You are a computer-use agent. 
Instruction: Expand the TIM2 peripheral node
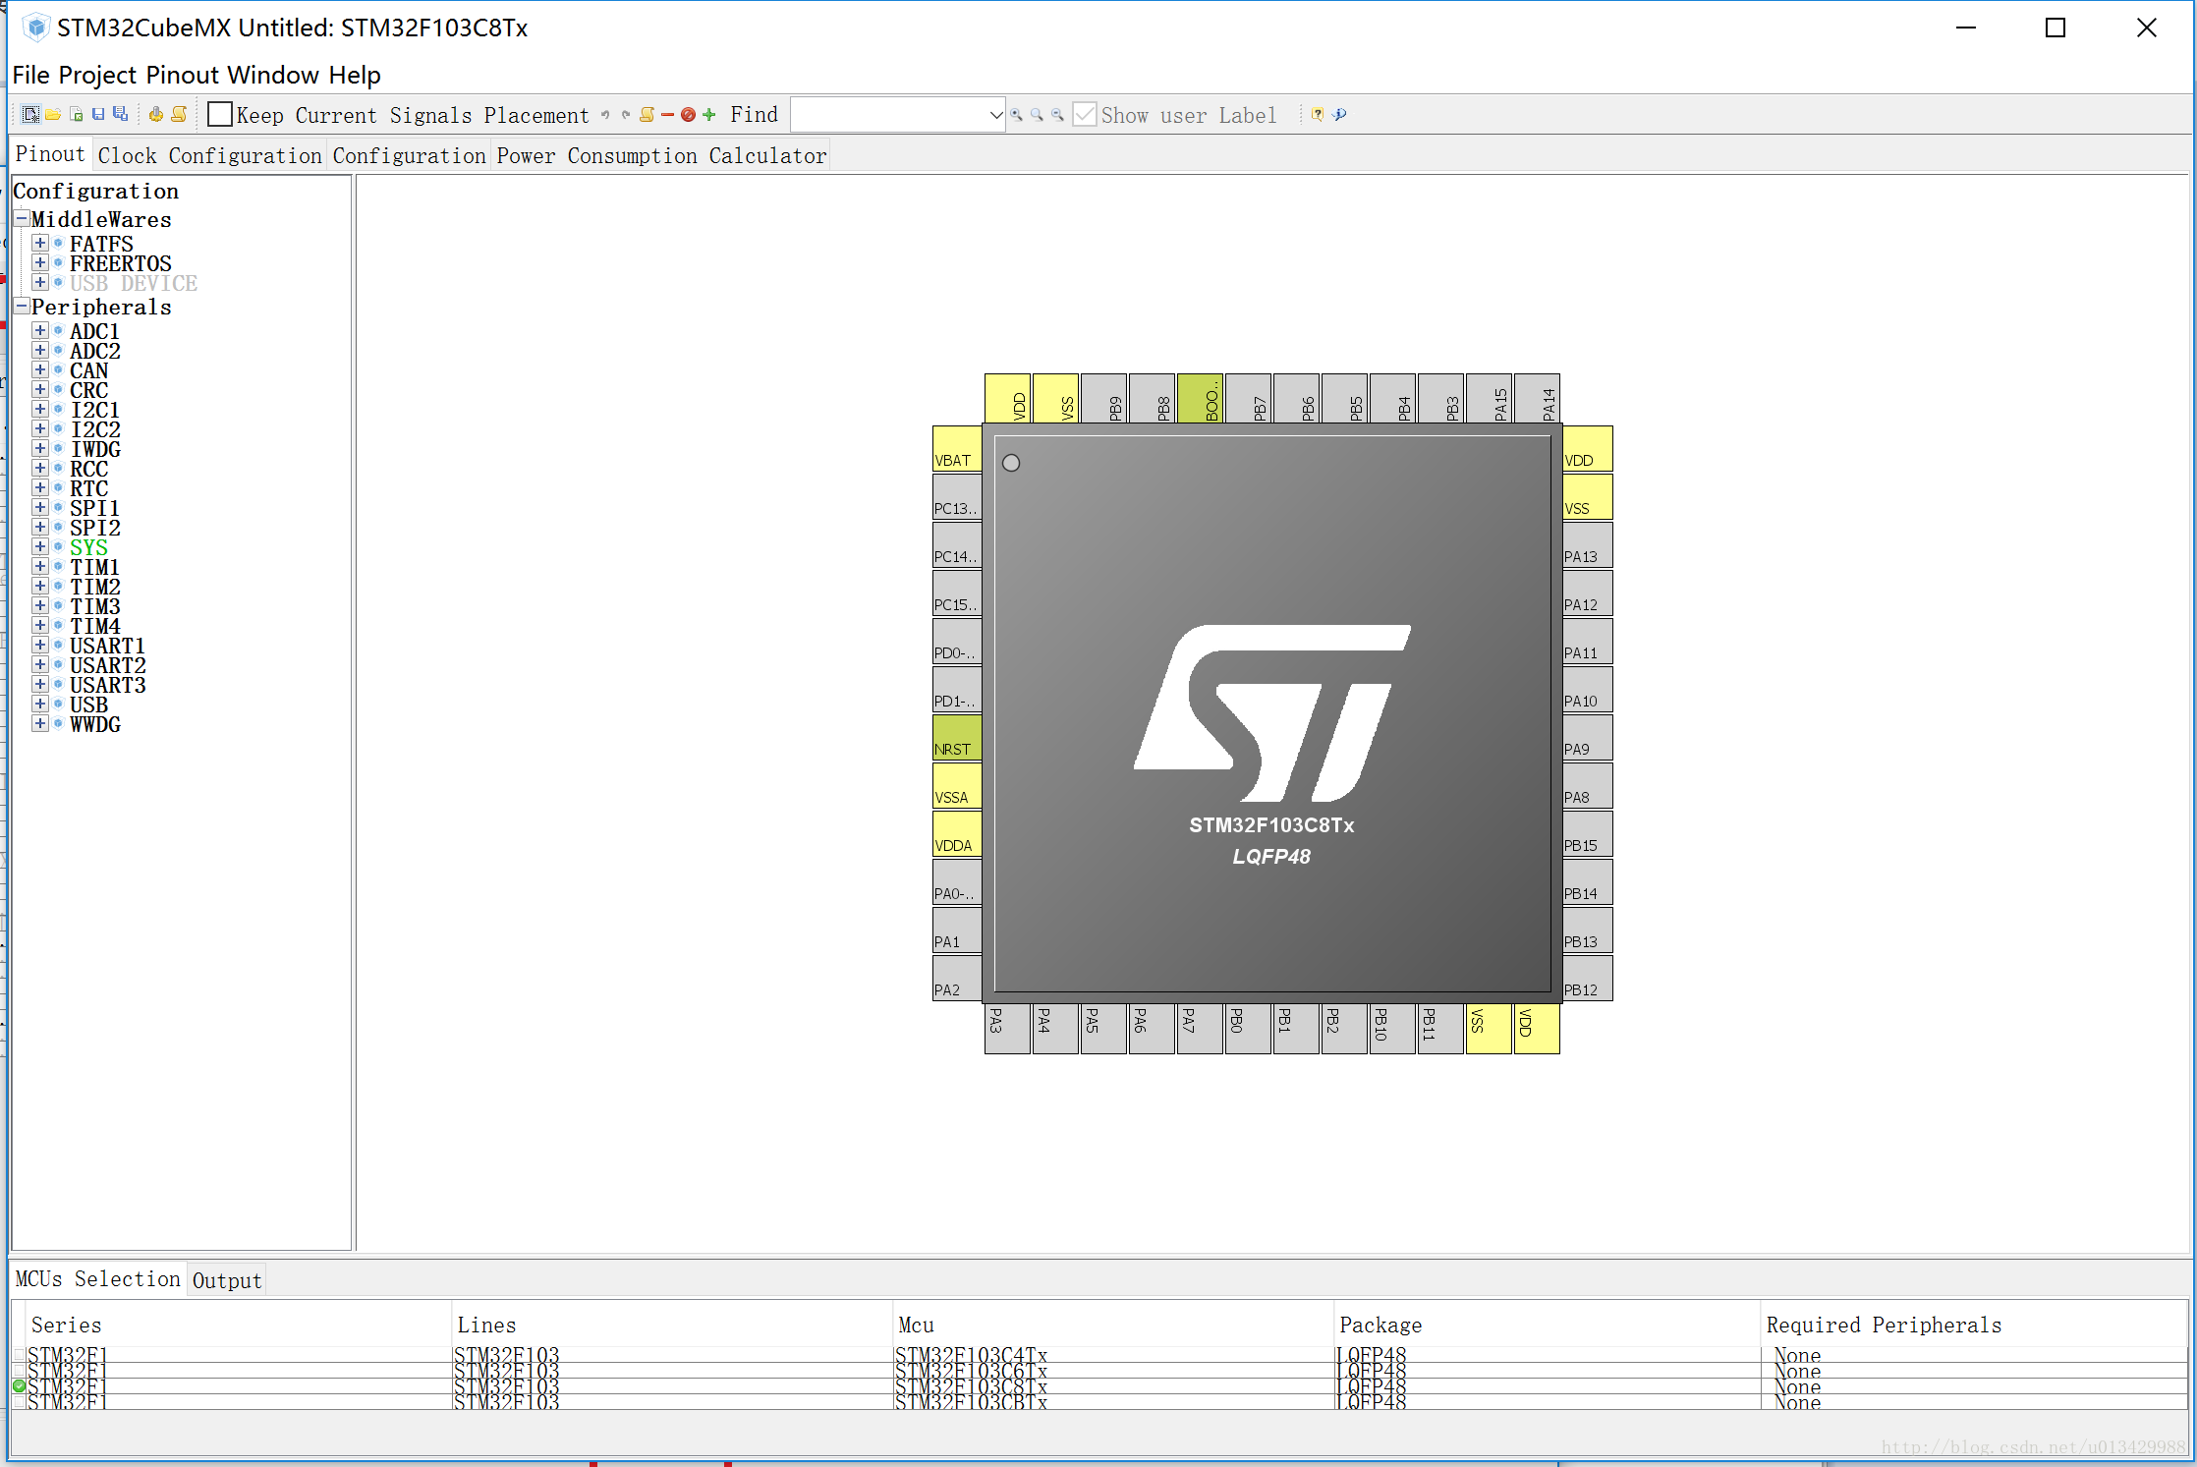click(x=40, y=587)
